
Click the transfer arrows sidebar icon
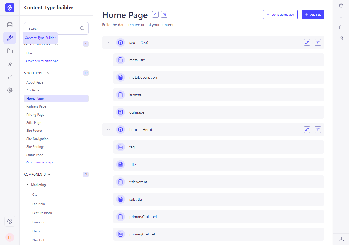click(x=10, y=77)
